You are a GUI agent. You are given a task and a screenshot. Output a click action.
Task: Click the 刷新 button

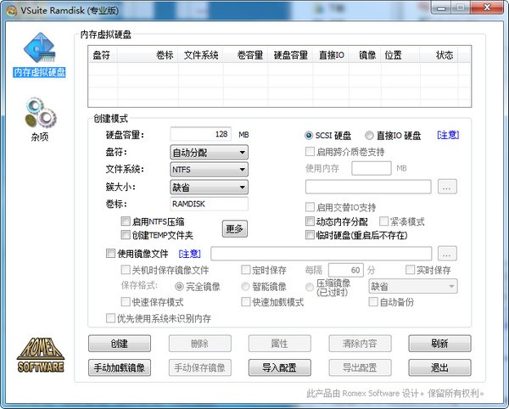[439, 344]
